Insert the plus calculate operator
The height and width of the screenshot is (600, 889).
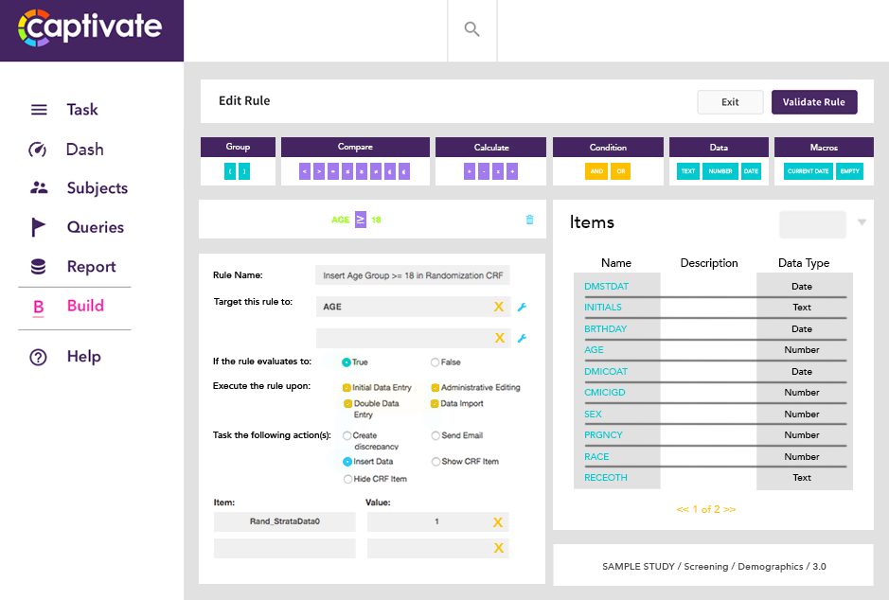[470, 171]
